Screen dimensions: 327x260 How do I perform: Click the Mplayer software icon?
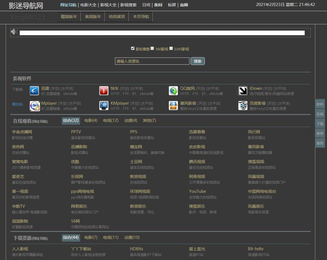tap(35, 106)
